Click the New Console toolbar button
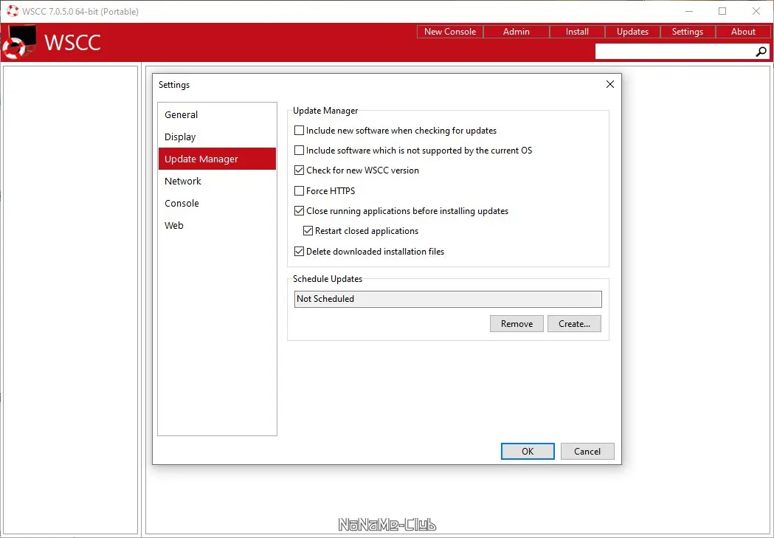The image size is (774, 538). 449,32
